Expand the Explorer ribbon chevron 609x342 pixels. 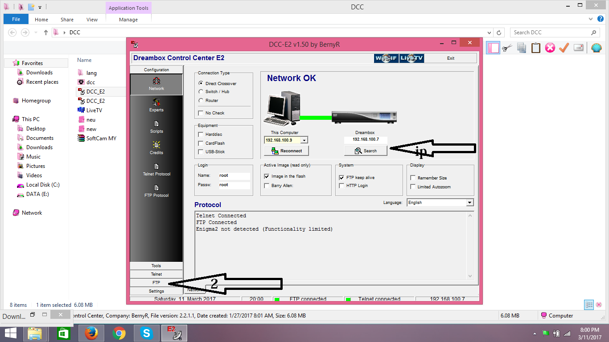[590, 19]
